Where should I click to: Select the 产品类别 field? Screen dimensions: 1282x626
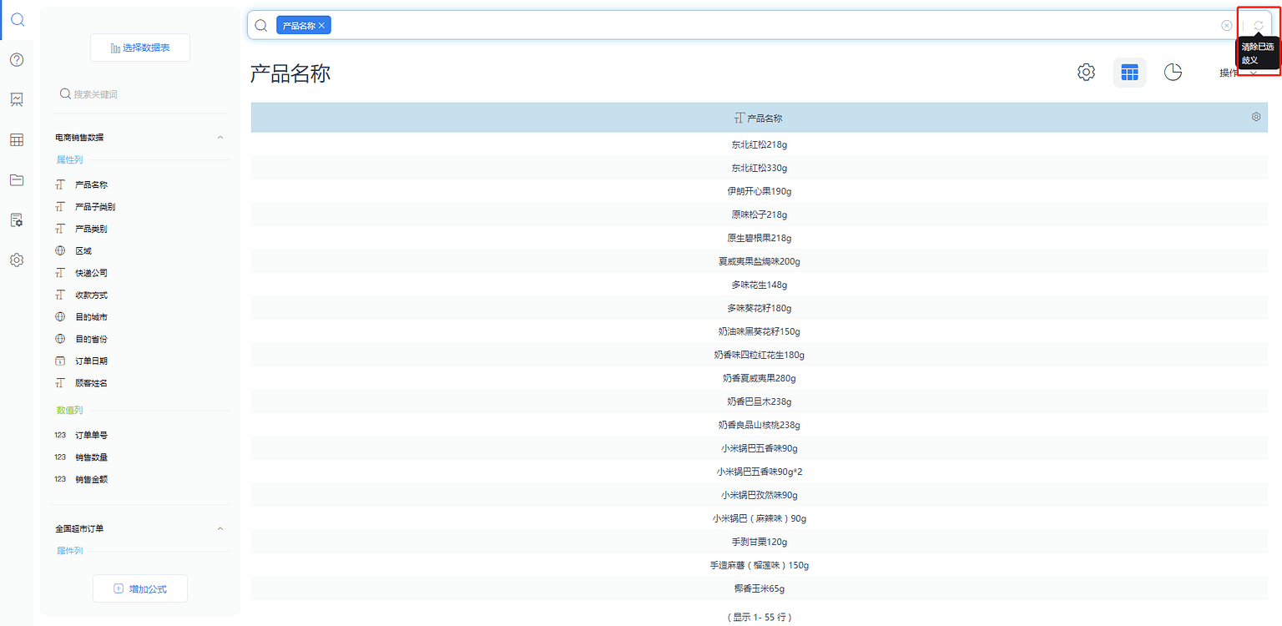point(91,229)
